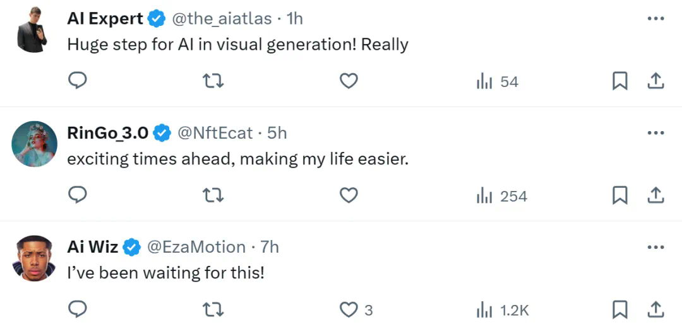Bookmark the AI Expert tweet
682x327 pixels.
620,81
